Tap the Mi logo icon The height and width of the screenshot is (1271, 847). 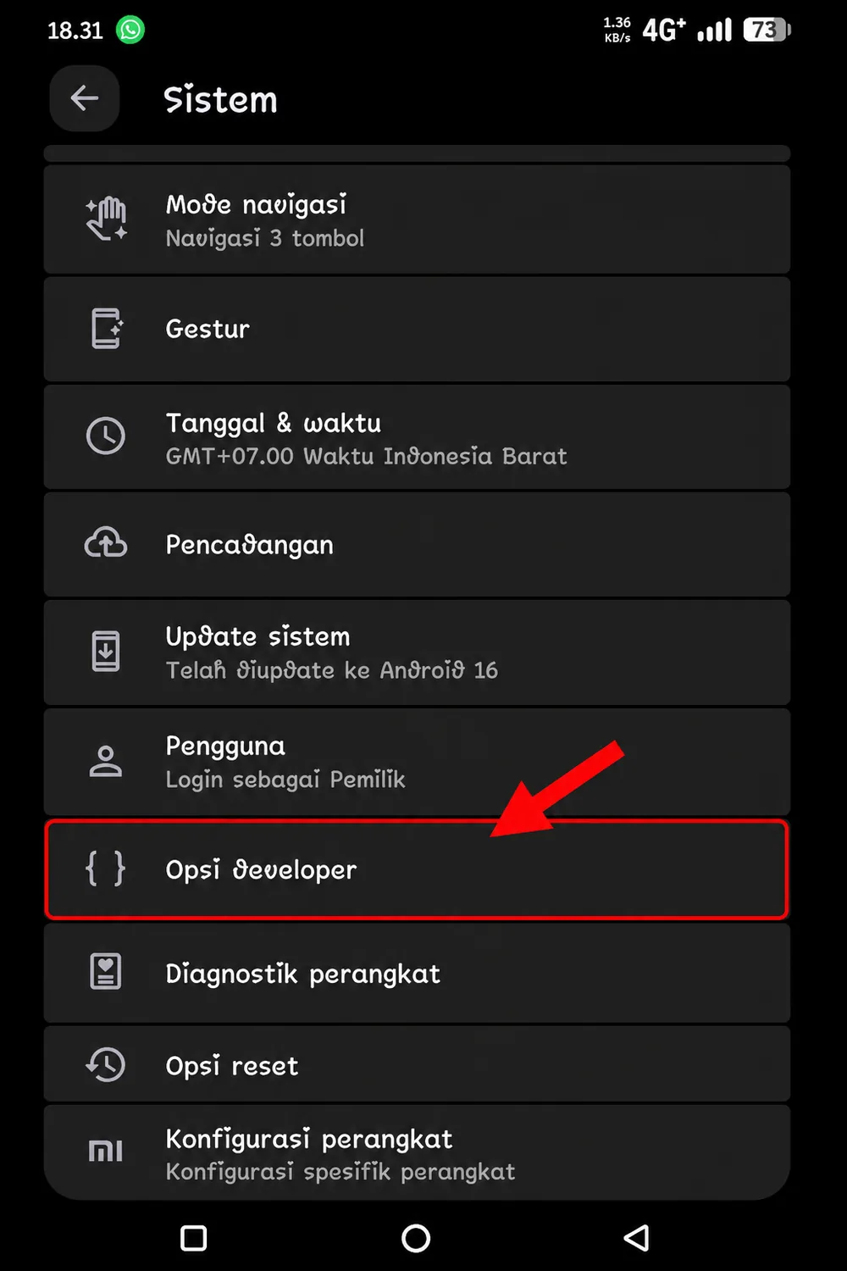[x=106, y=1151]
